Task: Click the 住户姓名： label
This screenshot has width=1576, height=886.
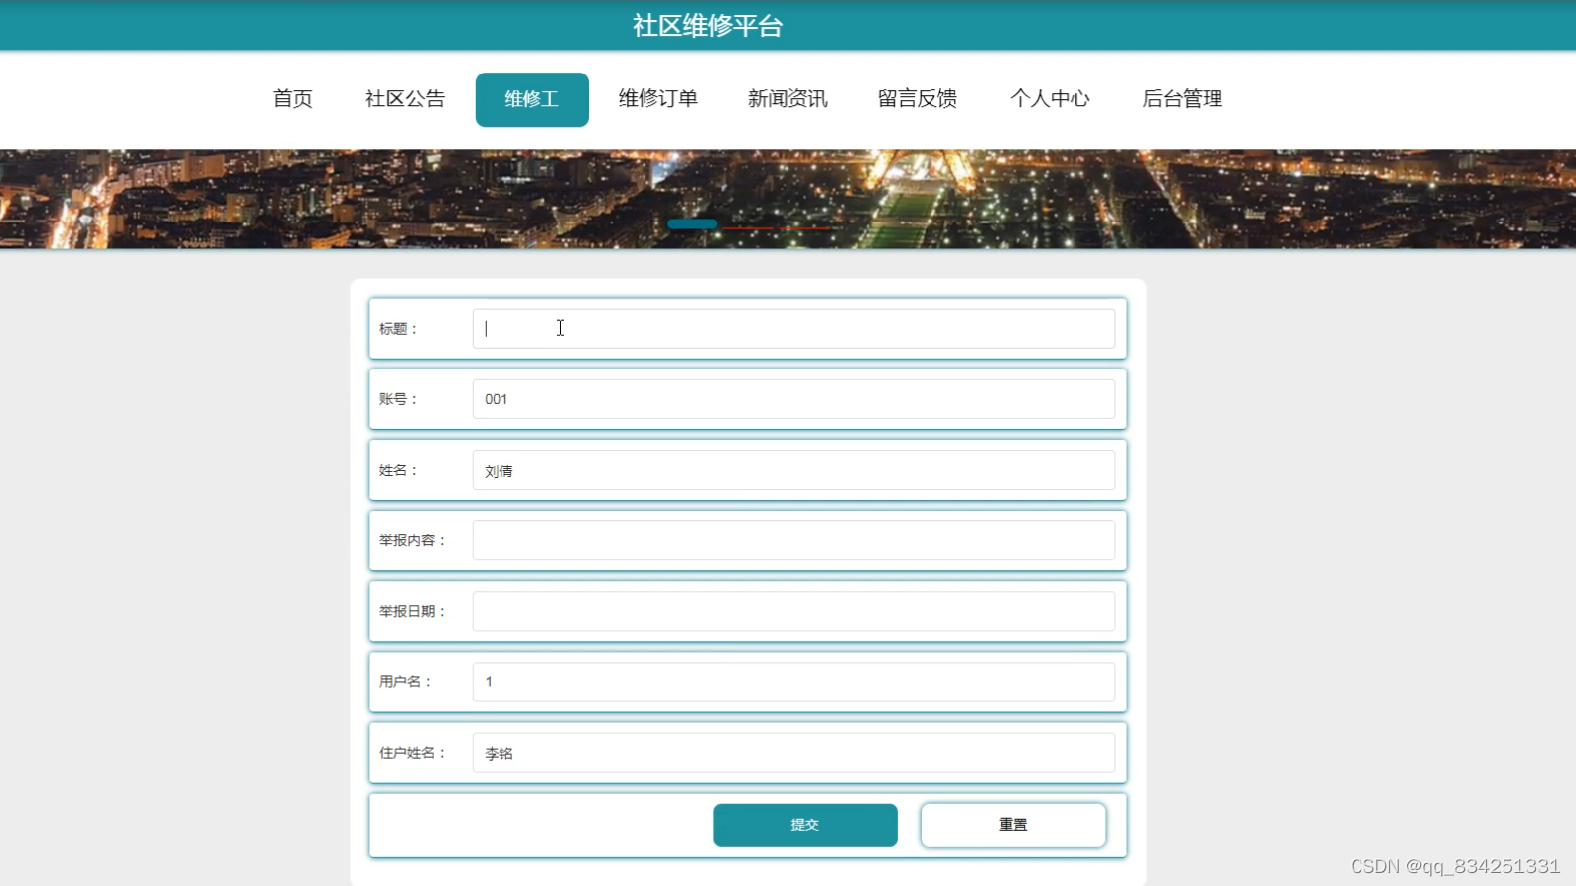Action: coord(413,753)
